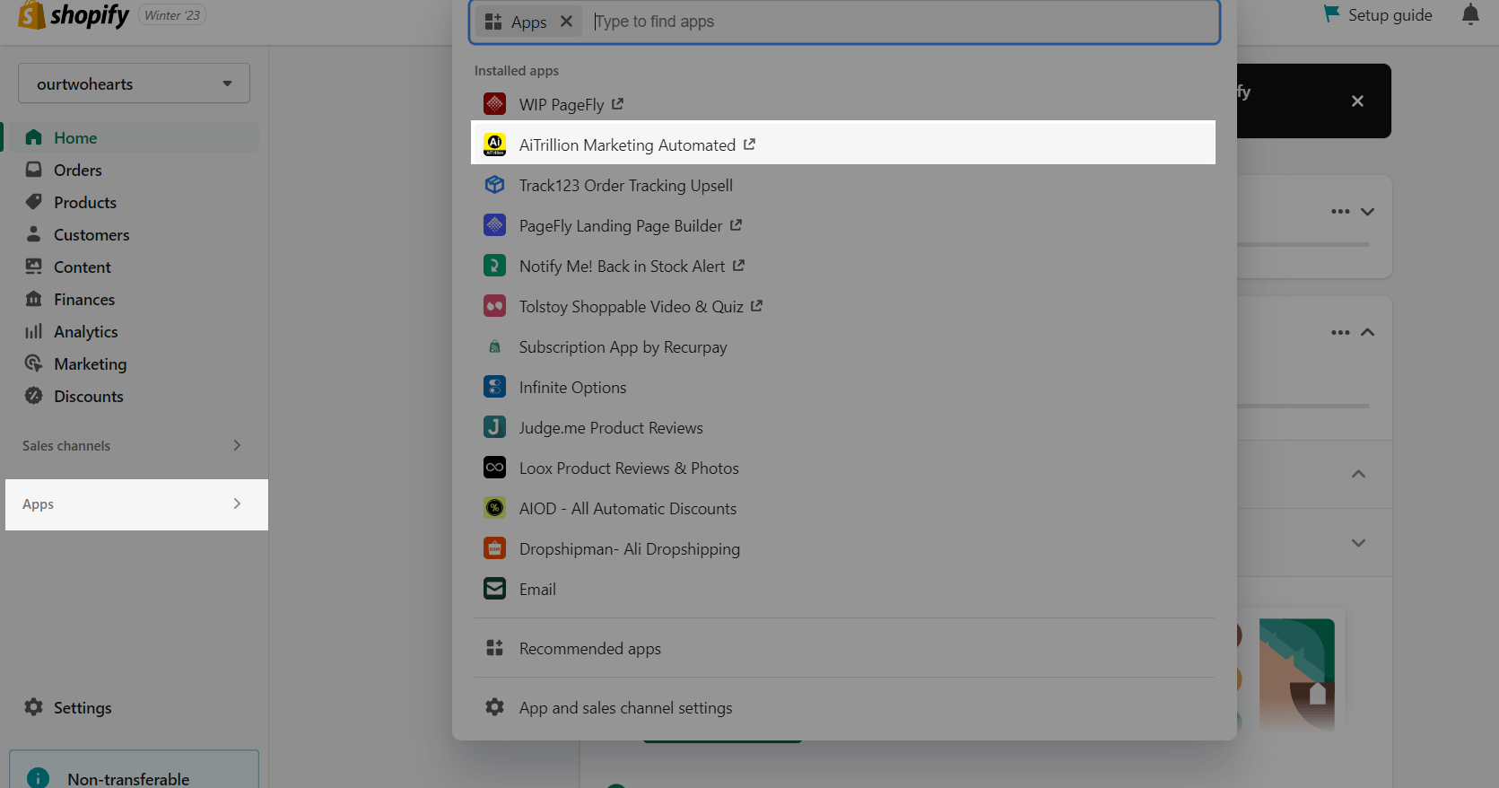Click the Notify Me! app icon
This screenshot has height=788, width=1499.
(494, 266)
